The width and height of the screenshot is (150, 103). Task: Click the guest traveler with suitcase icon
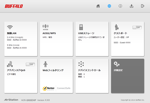point(116,27)
